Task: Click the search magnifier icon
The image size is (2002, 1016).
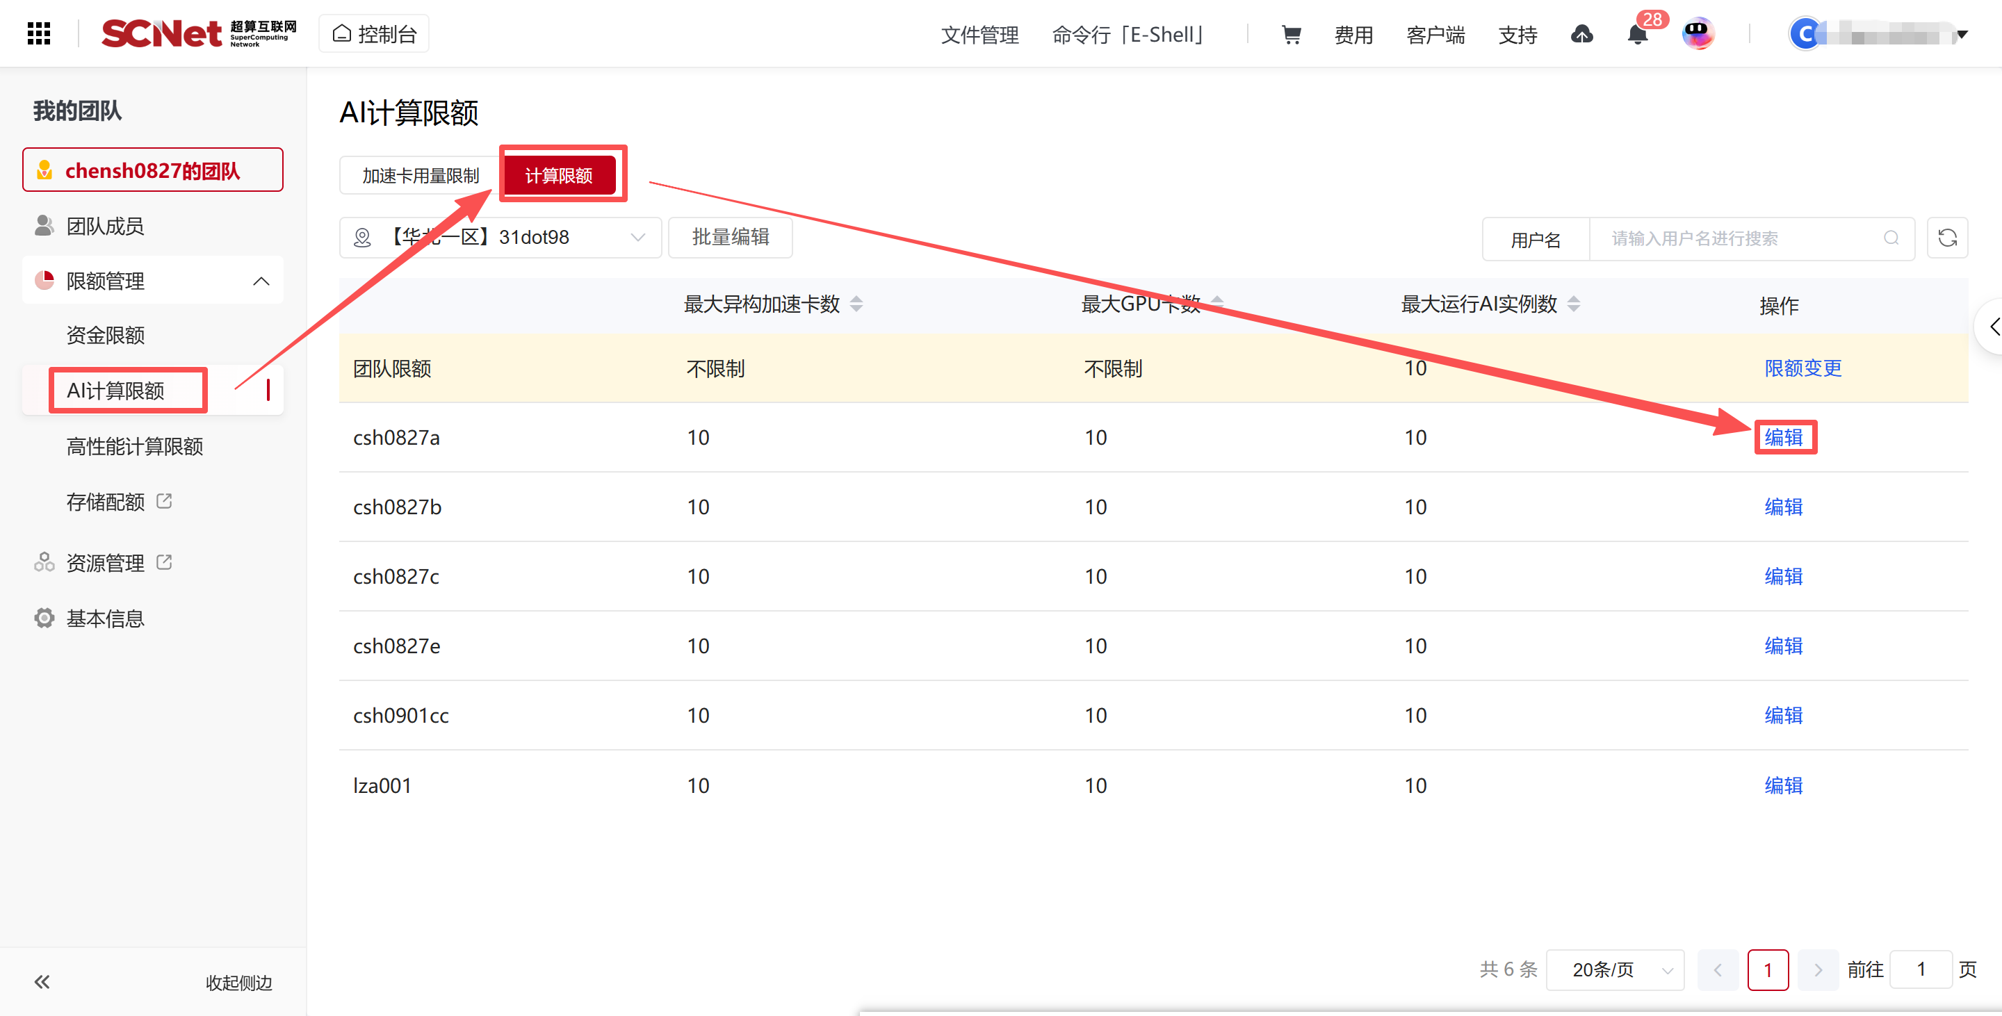Action: click(x=1891, y=238)
